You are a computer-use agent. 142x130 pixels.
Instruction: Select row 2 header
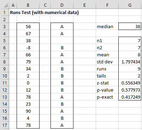click(x=5, y=19)
